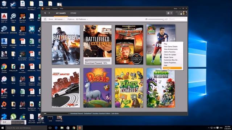This screenshot has width=232, height=130.
Task: Select the Plants vs Zombies game tile
Action: tap(129, 88)
